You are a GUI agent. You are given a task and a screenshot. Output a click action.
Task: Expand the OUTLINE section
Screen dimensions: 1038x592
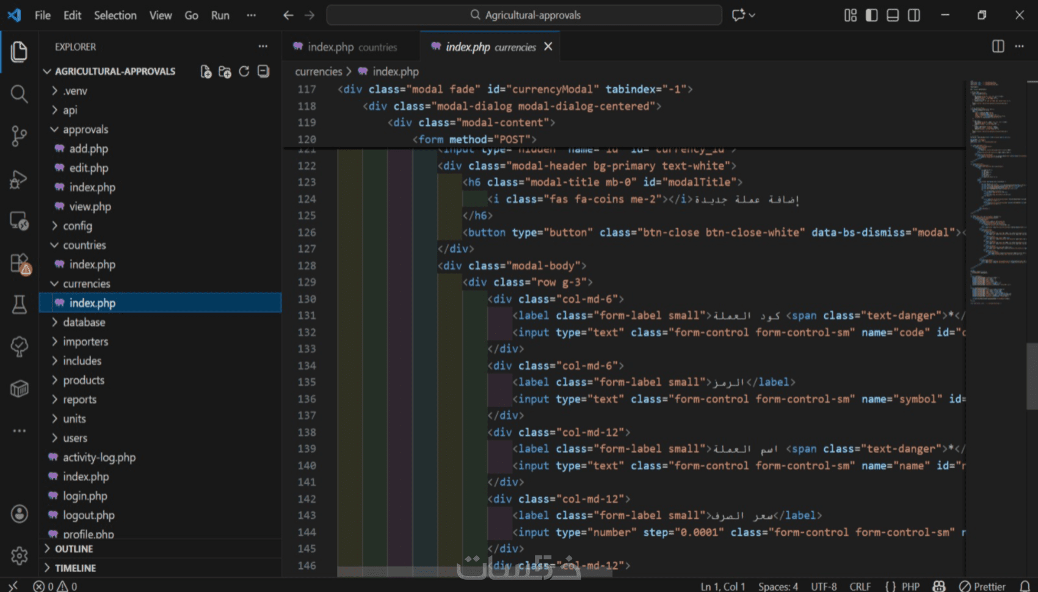click(74, 549)
